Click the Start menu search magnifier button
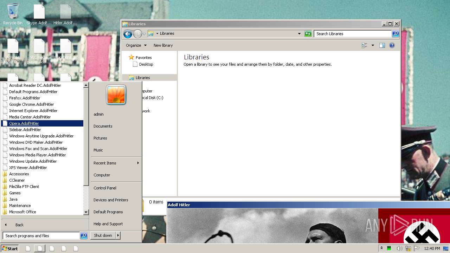 coord(84,236)
